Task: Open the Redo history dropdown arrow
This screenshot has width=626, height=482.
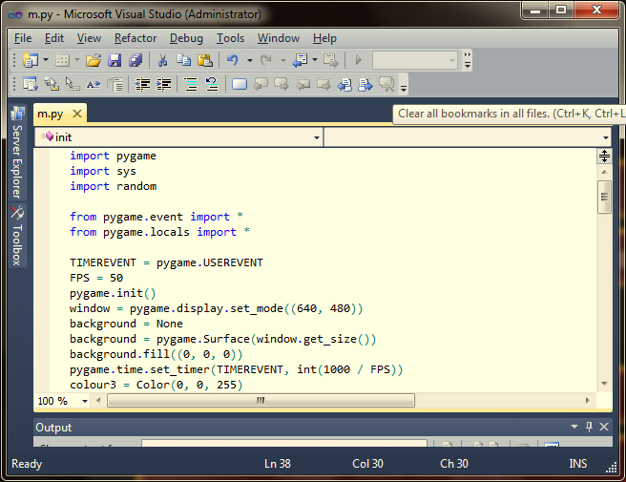Action: 283,60
